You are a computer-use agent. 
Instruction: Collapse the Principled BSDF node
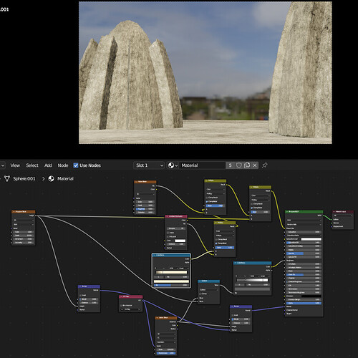click(287, 212)
